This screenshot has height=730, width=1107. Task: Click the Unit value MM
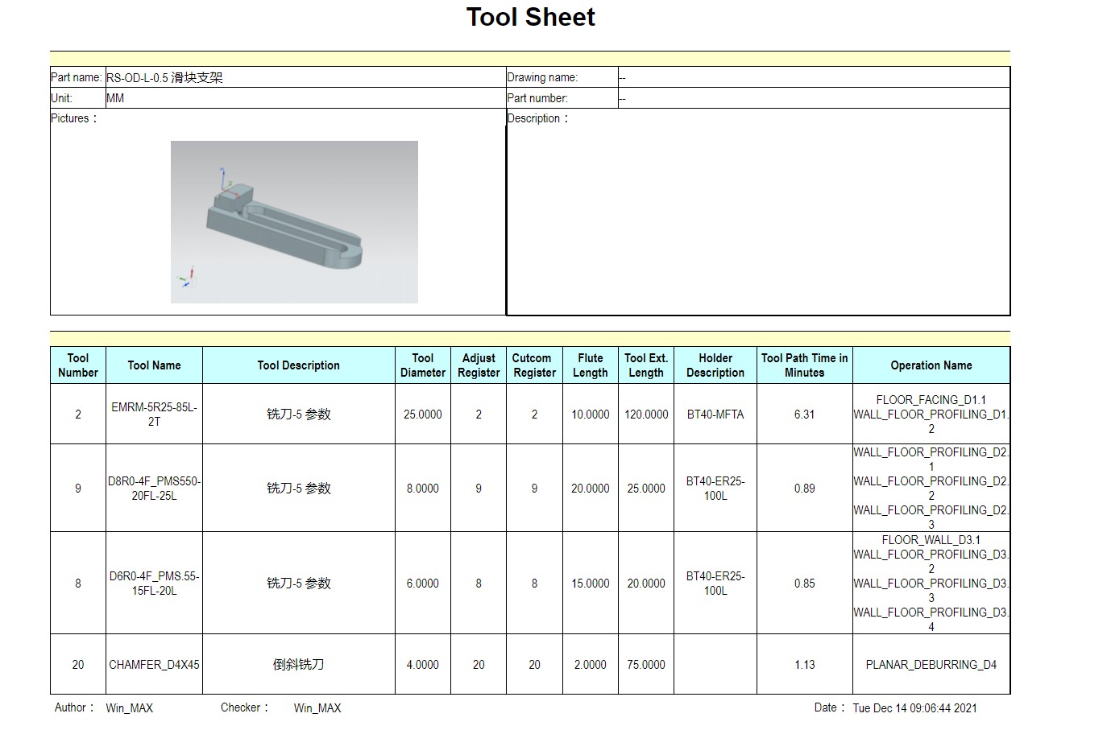115,98
